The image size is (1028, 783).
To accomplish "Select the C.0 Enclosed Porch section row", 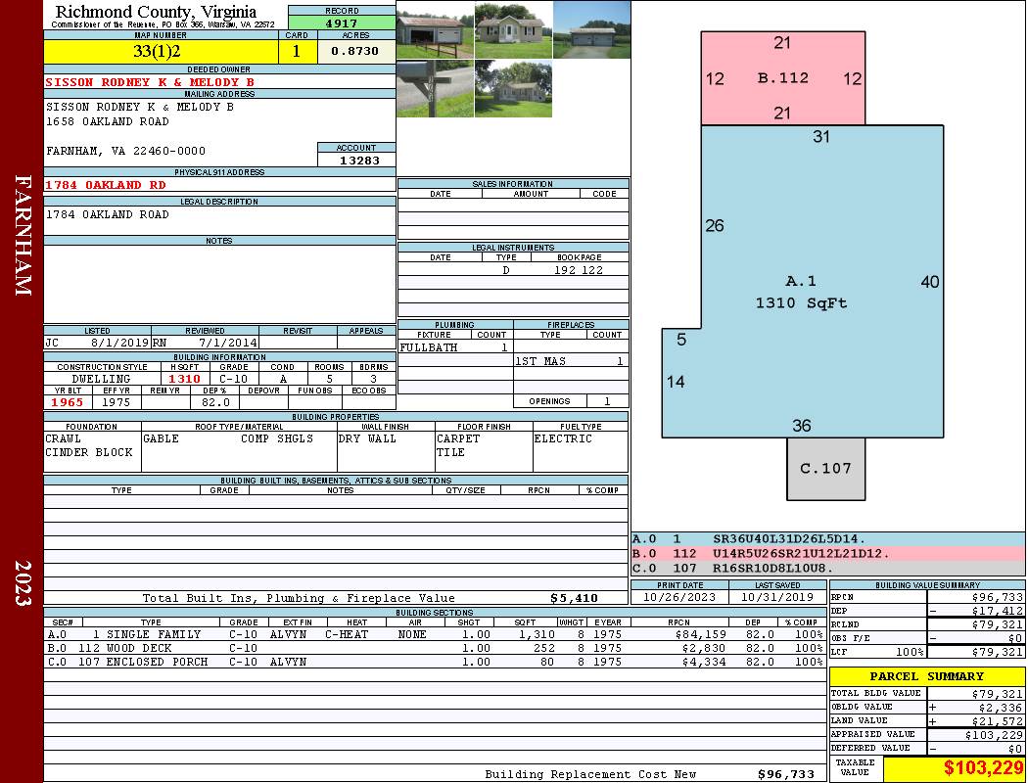I will point(434,662).
